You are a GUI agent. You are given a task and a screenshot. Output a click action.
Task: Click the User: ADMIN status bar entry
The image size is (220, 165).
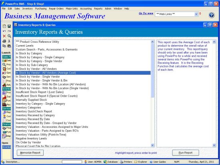(x=93, y=162)
